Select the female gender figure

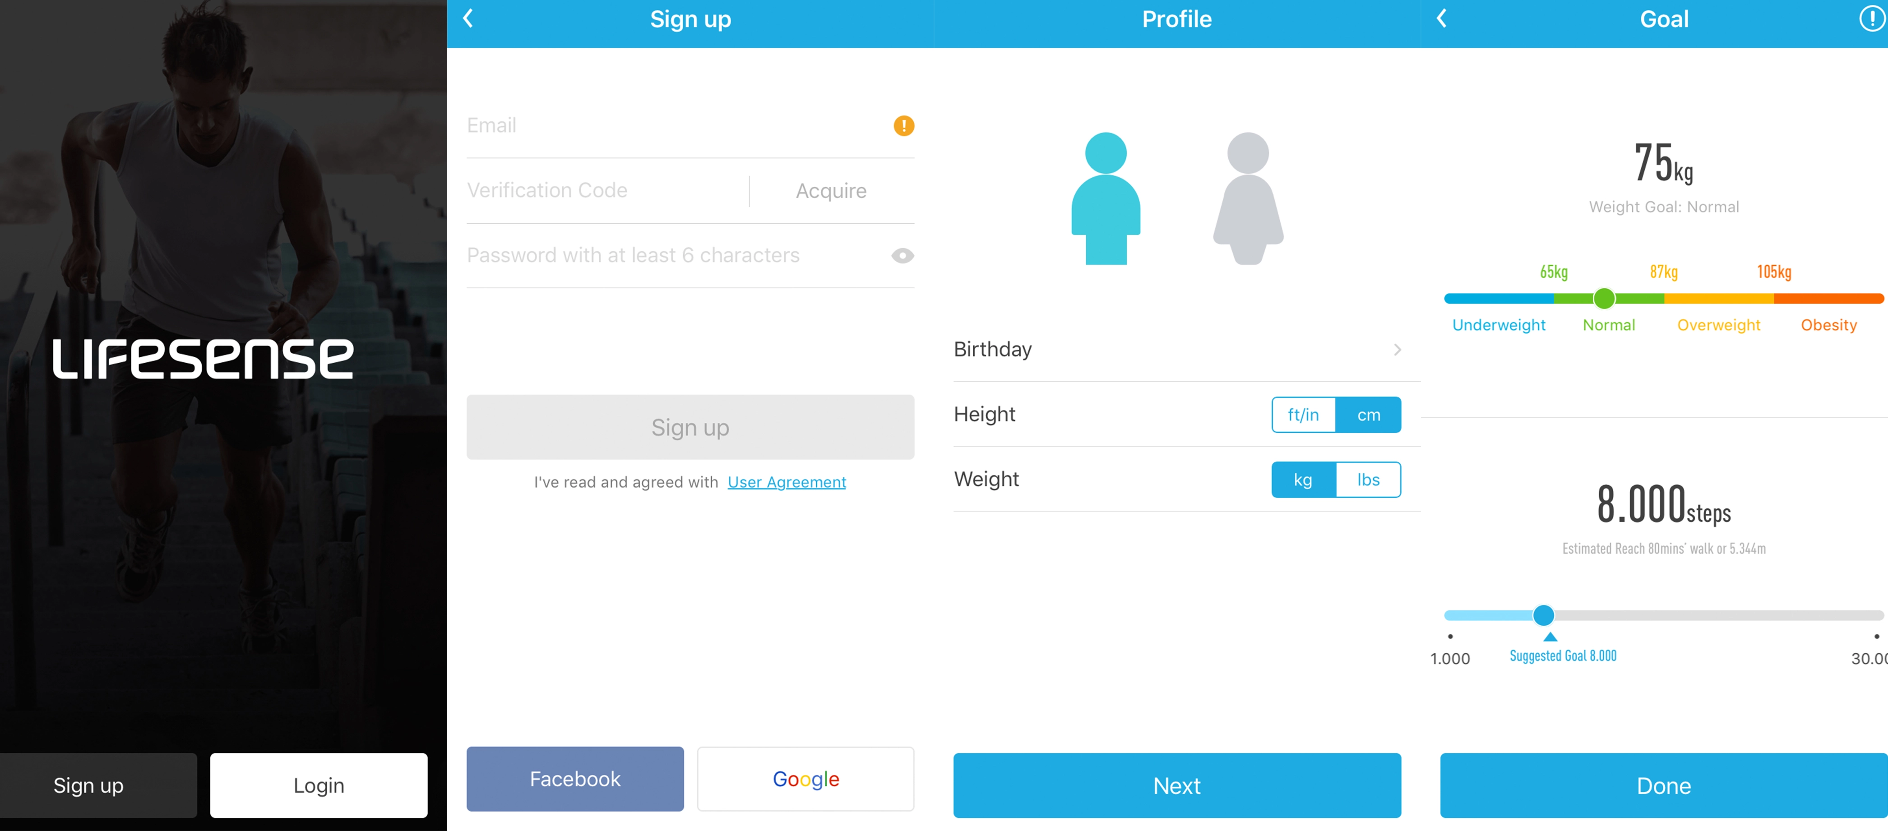[x=1247, y=198]
